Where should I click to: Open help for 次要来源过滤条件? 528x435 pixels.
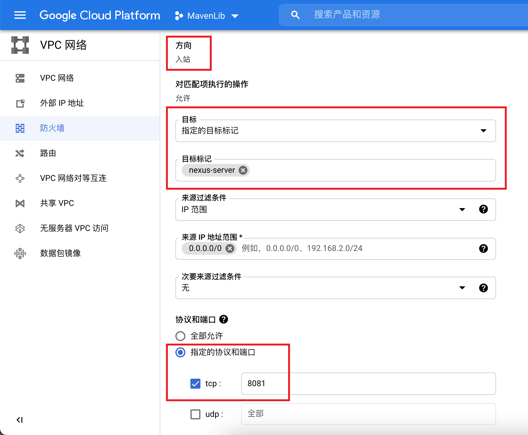click(x=483, y=288)
